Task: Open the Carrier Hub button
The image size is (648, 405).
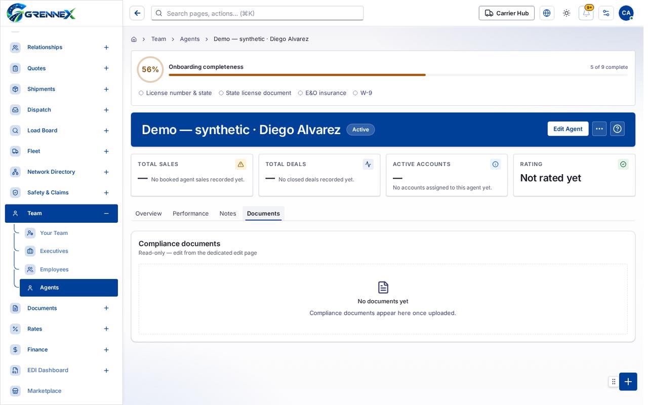Action: click(507, 13)
